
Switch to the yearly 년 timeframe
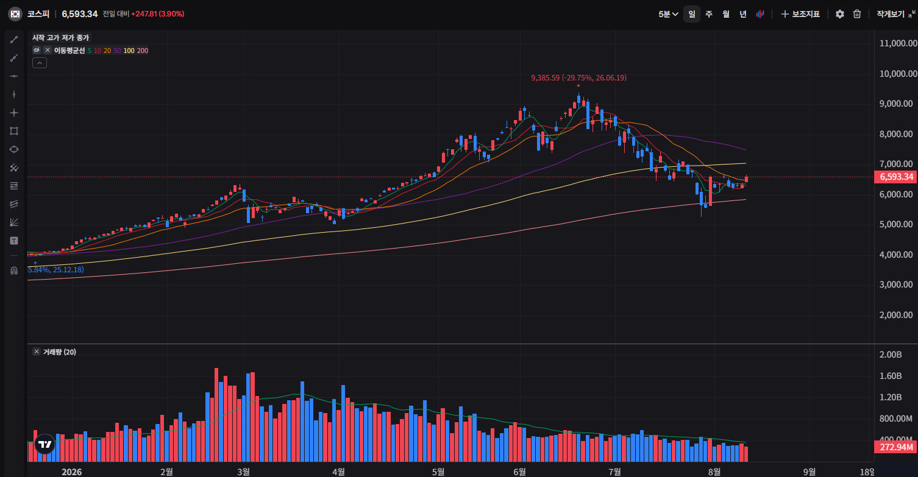coord(743,14)
